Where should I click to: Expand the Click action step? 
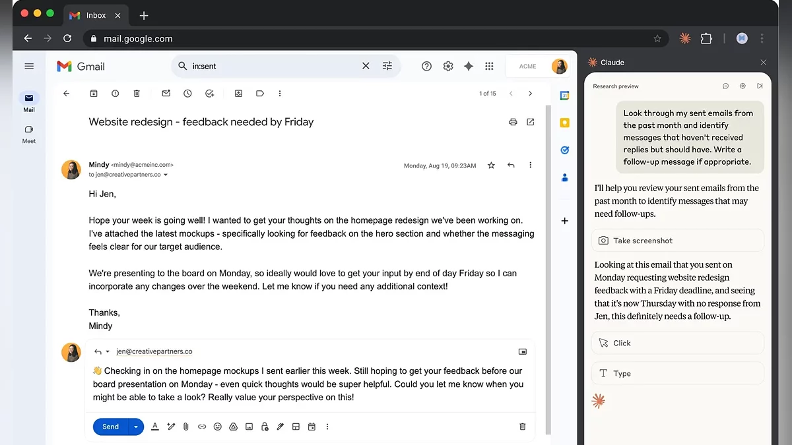tap(678, 343)
